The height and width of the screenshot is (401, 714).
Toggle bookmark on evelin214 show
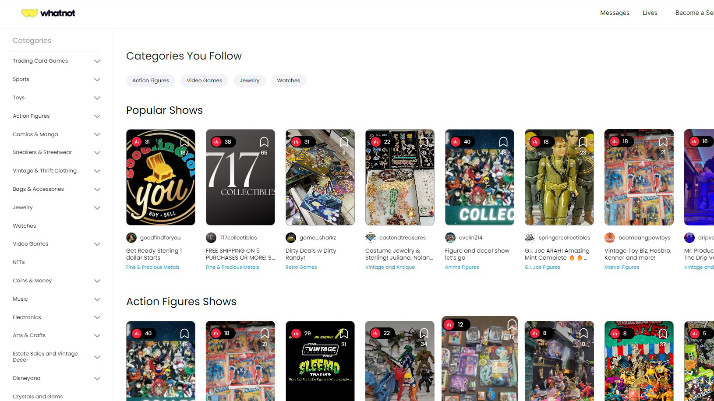point(503,142)
